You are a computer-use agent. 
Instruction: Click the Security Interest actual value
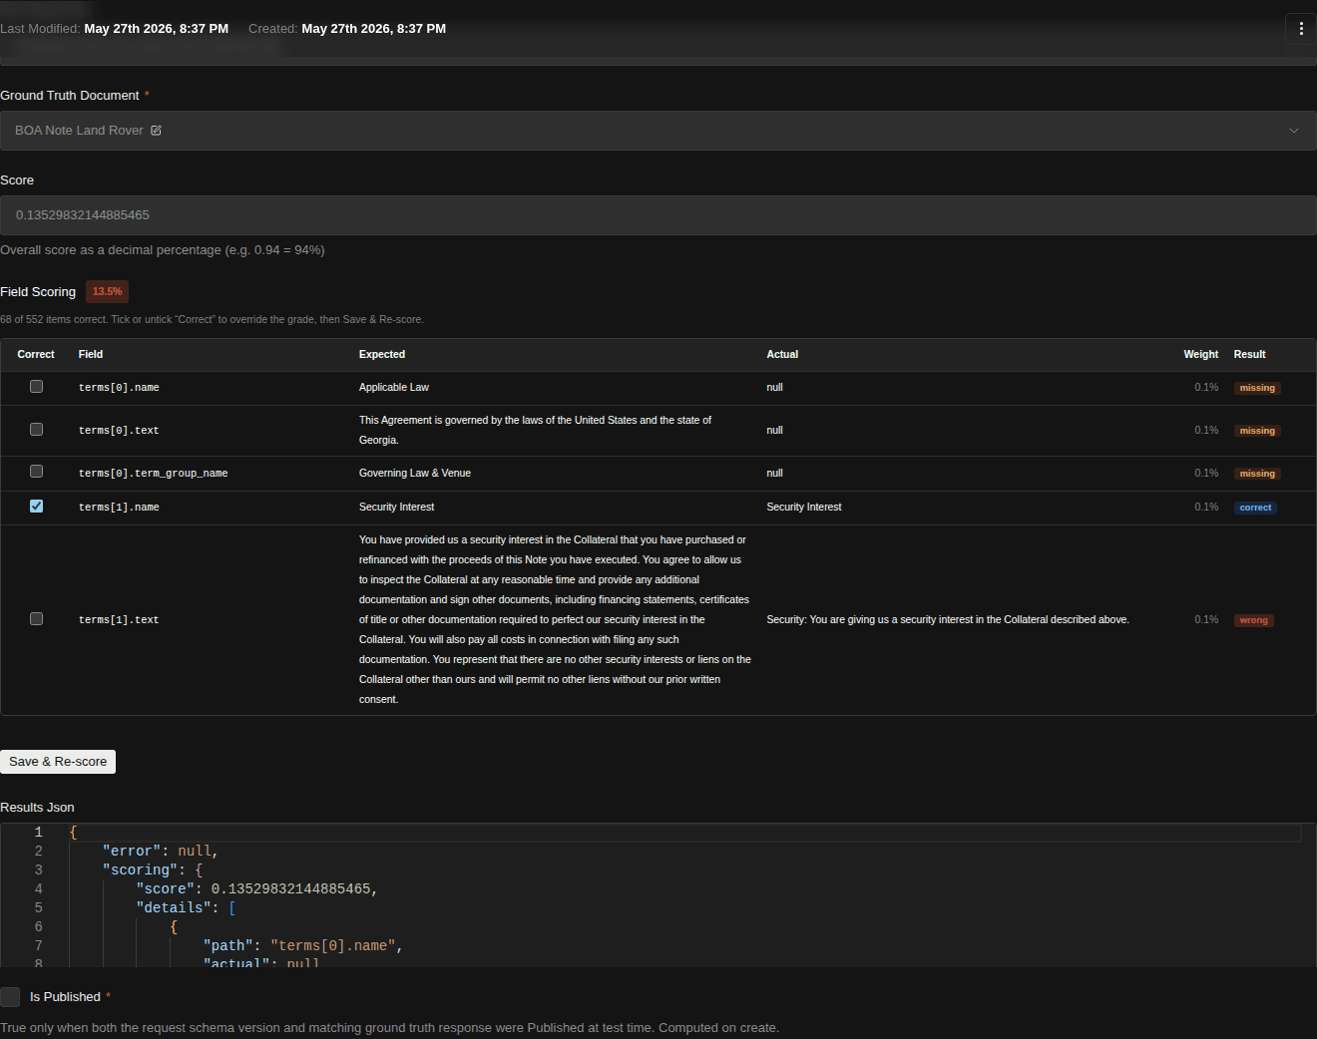pos(804,507)
